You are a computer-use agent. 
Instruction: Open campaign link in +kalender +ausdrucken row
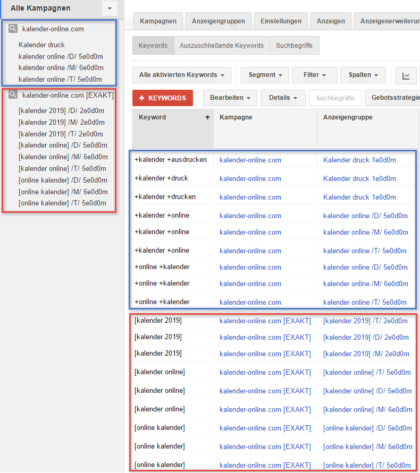pyautogui.click(x=250, y=160)
